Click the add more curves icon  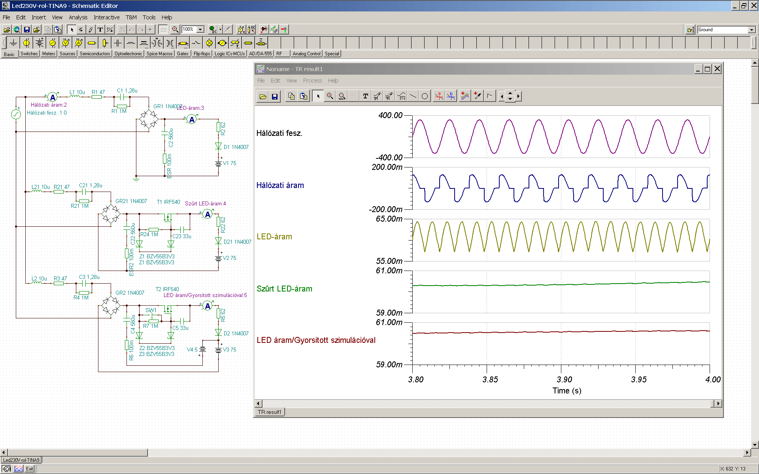point(465,96)
